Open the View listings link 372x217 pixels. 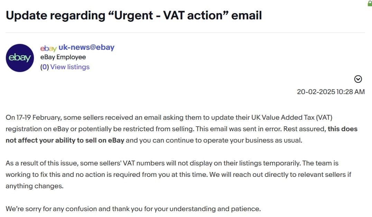click(70, 67)
